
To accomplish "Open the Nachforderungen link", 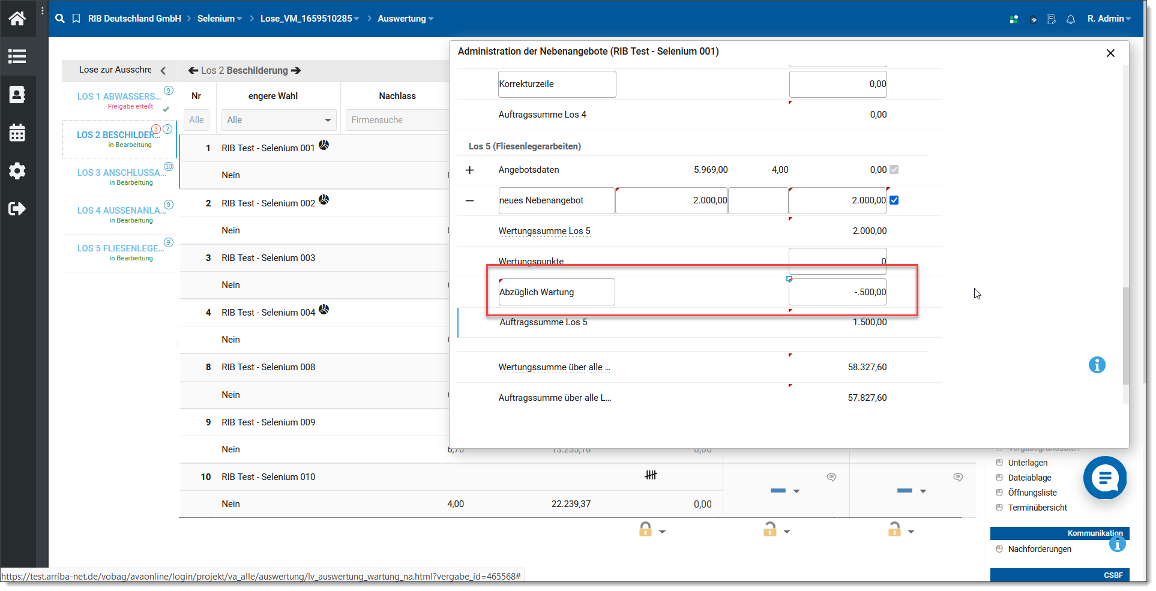I will pyautogui.click(x=1040, y=549).
